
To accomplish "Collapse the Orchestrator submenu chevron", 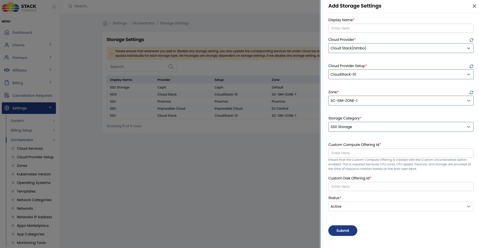I will 54,140.
